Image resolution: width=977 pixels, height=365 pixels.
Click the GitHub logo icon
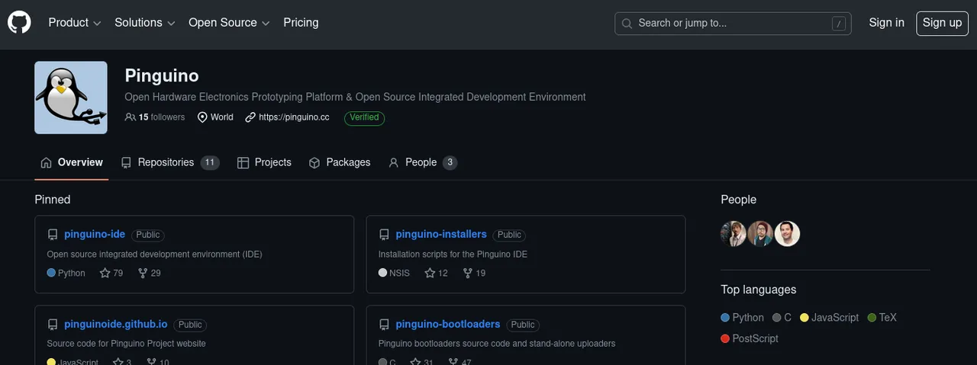19,23
